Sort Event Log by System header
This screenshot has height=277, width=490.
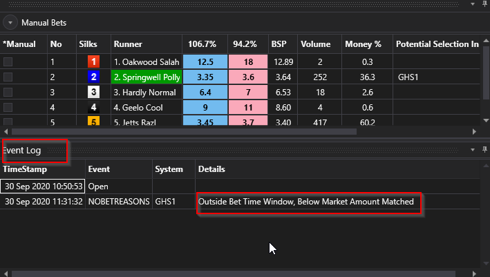tap(173, 169)
